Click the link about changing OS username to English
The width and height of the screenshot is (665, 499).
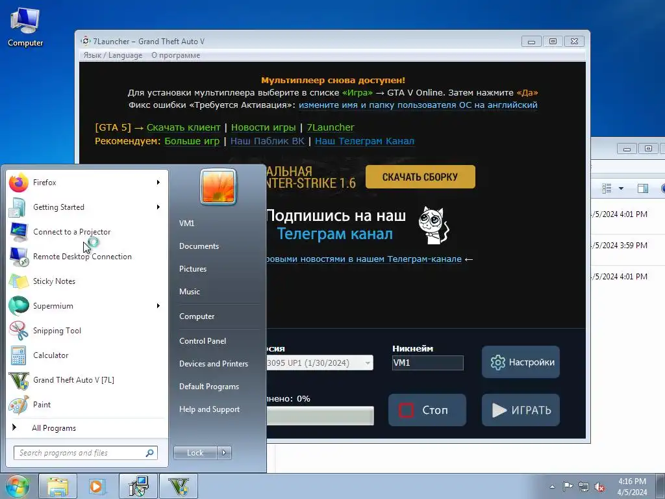[x=418, y=105]
